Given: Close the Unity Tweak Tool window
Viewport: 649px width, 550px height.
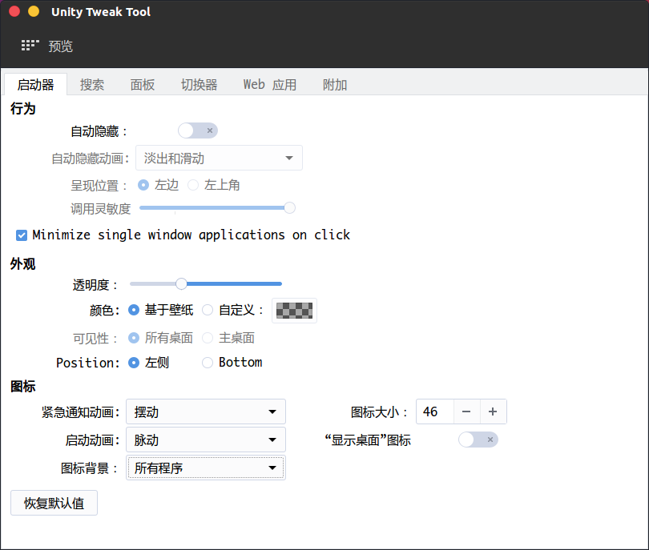Looking at the screenshot, I should (14, 12).
